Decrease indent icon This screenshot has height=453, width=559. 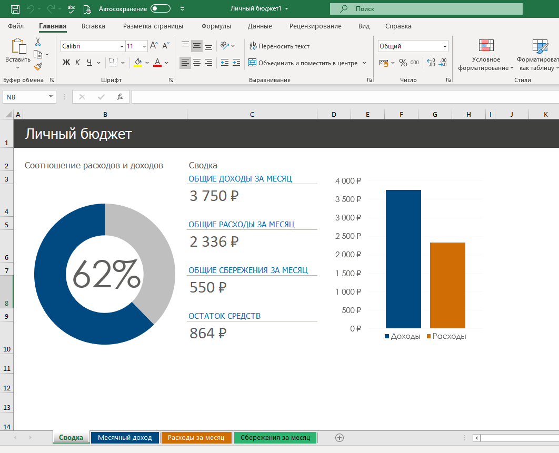(225, 63)
